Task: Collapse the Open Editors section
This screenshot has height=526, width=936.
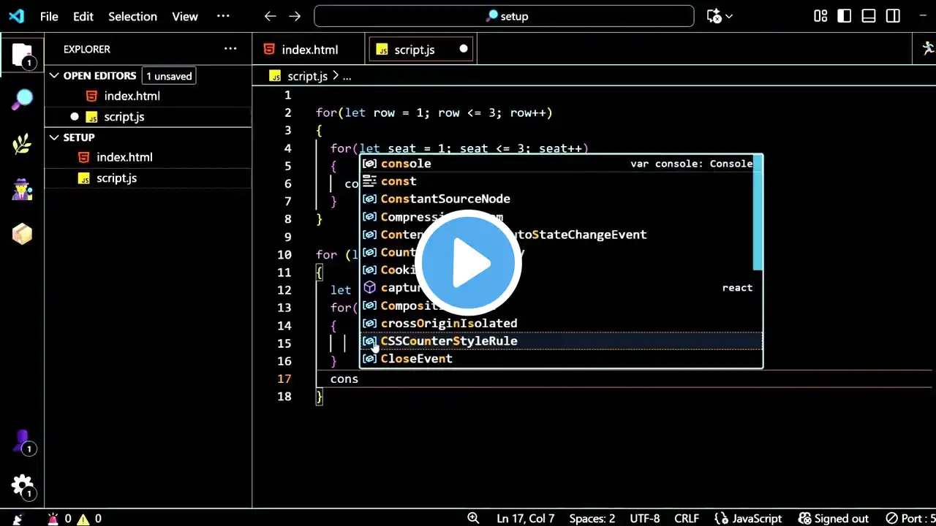Action: (x=54, y=75)
